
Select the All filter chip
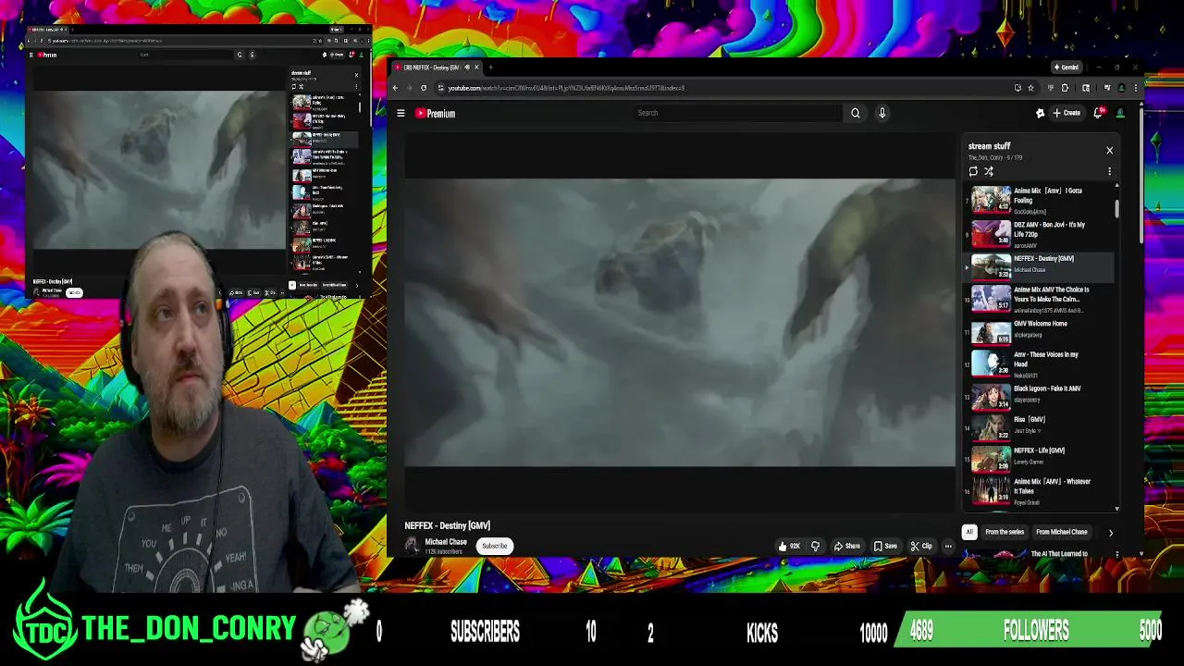[969, 532]
